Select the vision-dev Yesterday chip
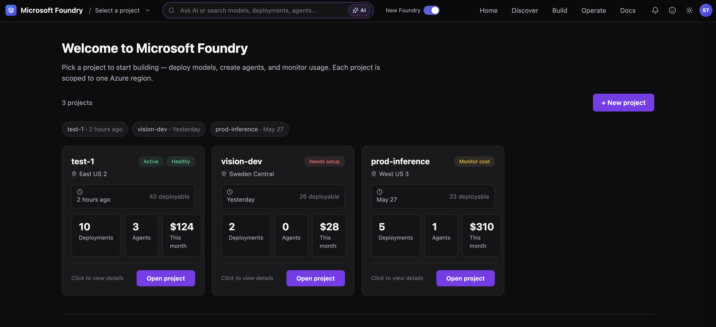Viewport: 716px width, 327px height. 169,129
